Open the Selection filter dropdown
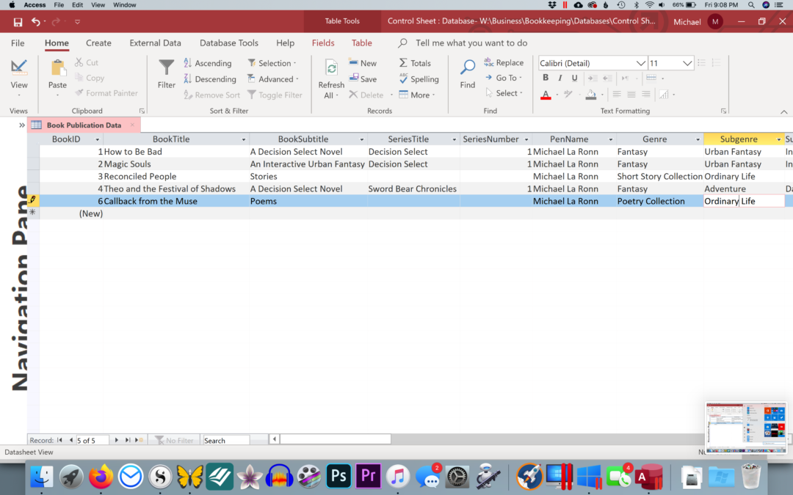Viewport: 793px width, 495px height. [272, 63]
